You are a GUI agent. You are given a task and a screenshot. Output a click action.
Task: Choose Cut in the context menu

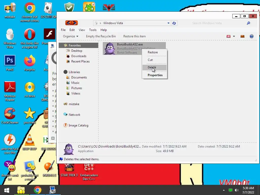point(155,60)
